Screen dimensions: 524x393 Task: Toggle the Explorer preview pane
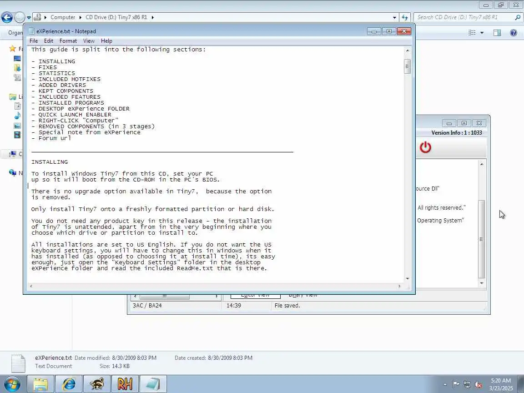(497, 32)
